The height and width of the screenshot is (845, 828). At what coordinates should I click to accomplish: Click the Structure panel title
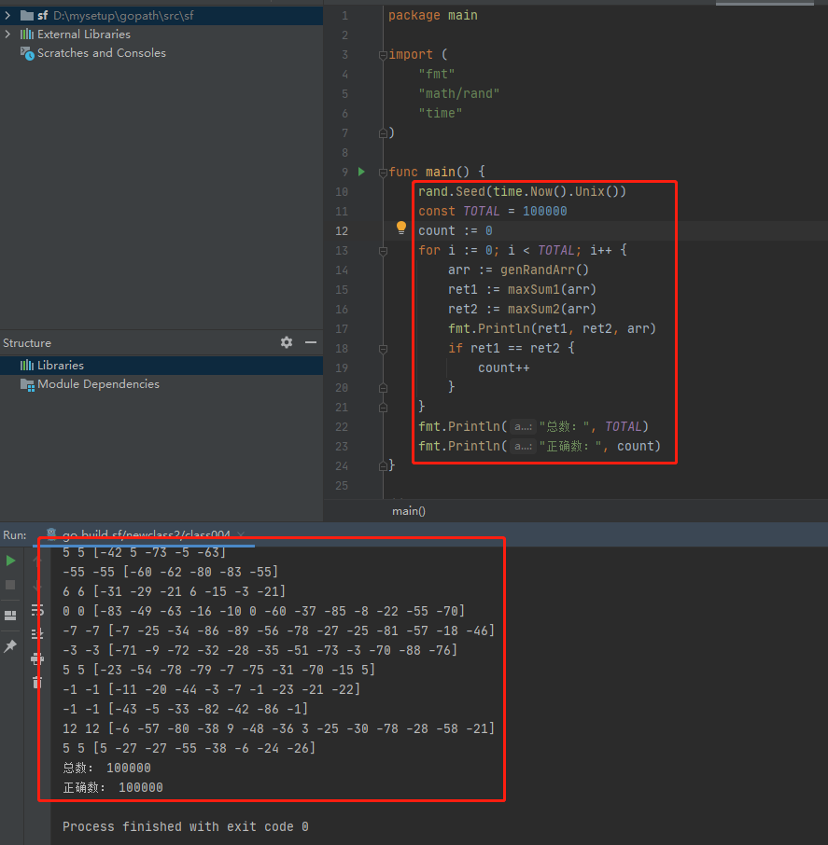(27, 342)
